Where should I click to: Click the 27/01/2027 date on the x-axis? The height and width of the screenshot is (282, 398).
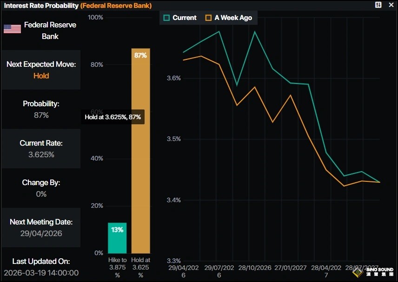click(290, 269)
